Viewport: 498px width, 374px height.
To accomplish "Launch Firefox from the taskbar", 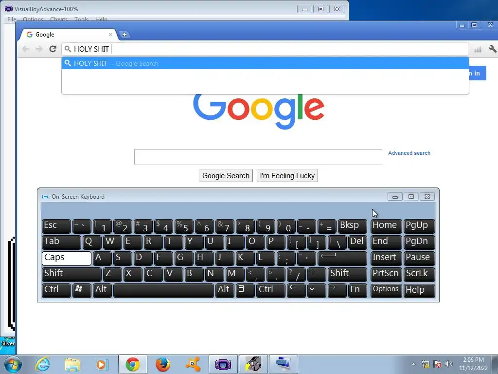I will (162, 364).
